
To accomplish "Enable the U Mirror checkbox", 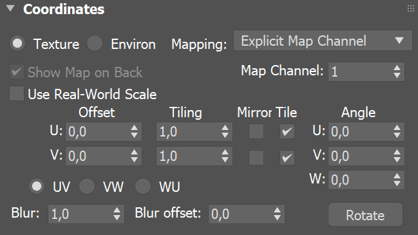I will click(256, 131).
